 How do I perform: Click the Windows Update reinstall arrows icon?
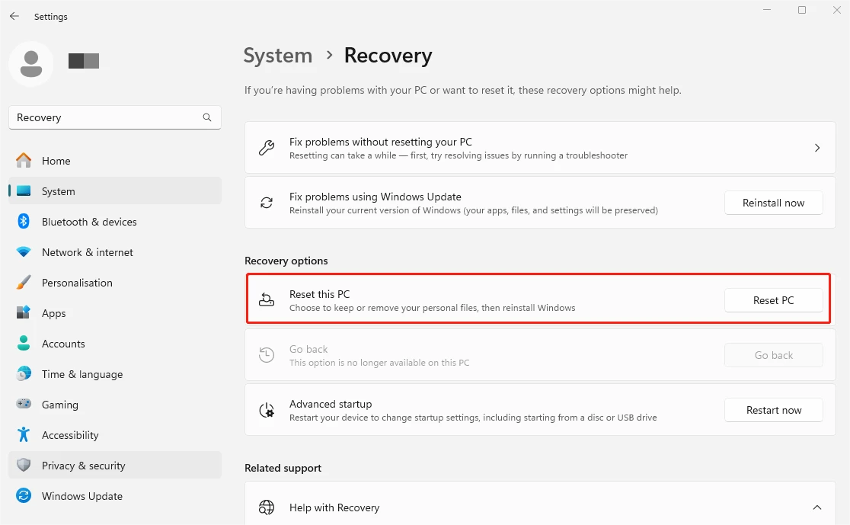tap(267, 203)
